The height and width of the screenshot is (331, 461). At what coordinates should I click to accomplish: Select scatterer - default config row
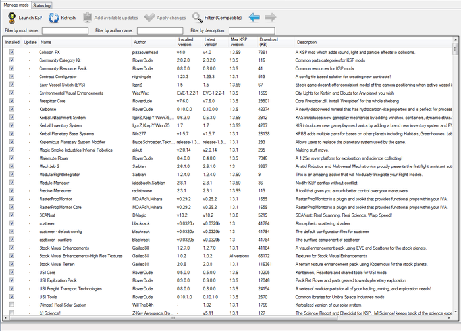(61, 232)
